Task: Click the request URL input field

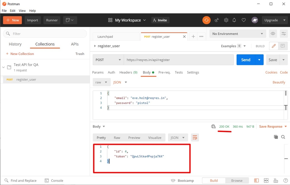Action: (179, 60)
